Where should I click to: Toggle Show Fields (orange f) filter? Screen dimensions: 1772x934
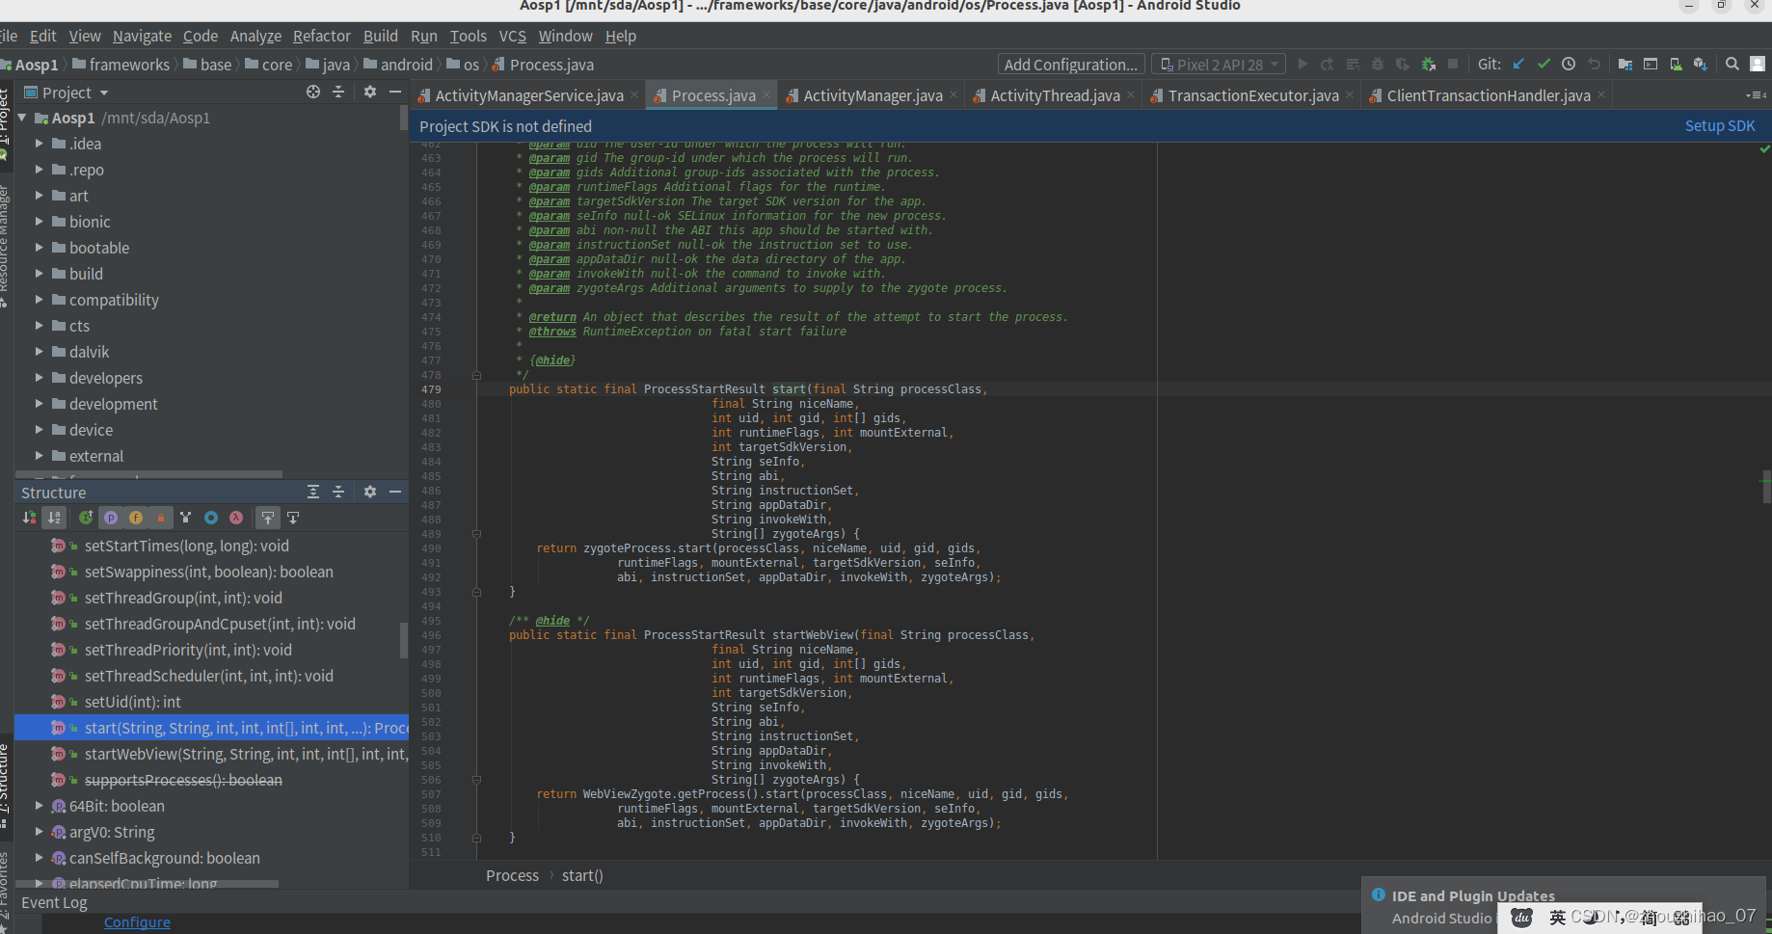(x=136, y=518)
